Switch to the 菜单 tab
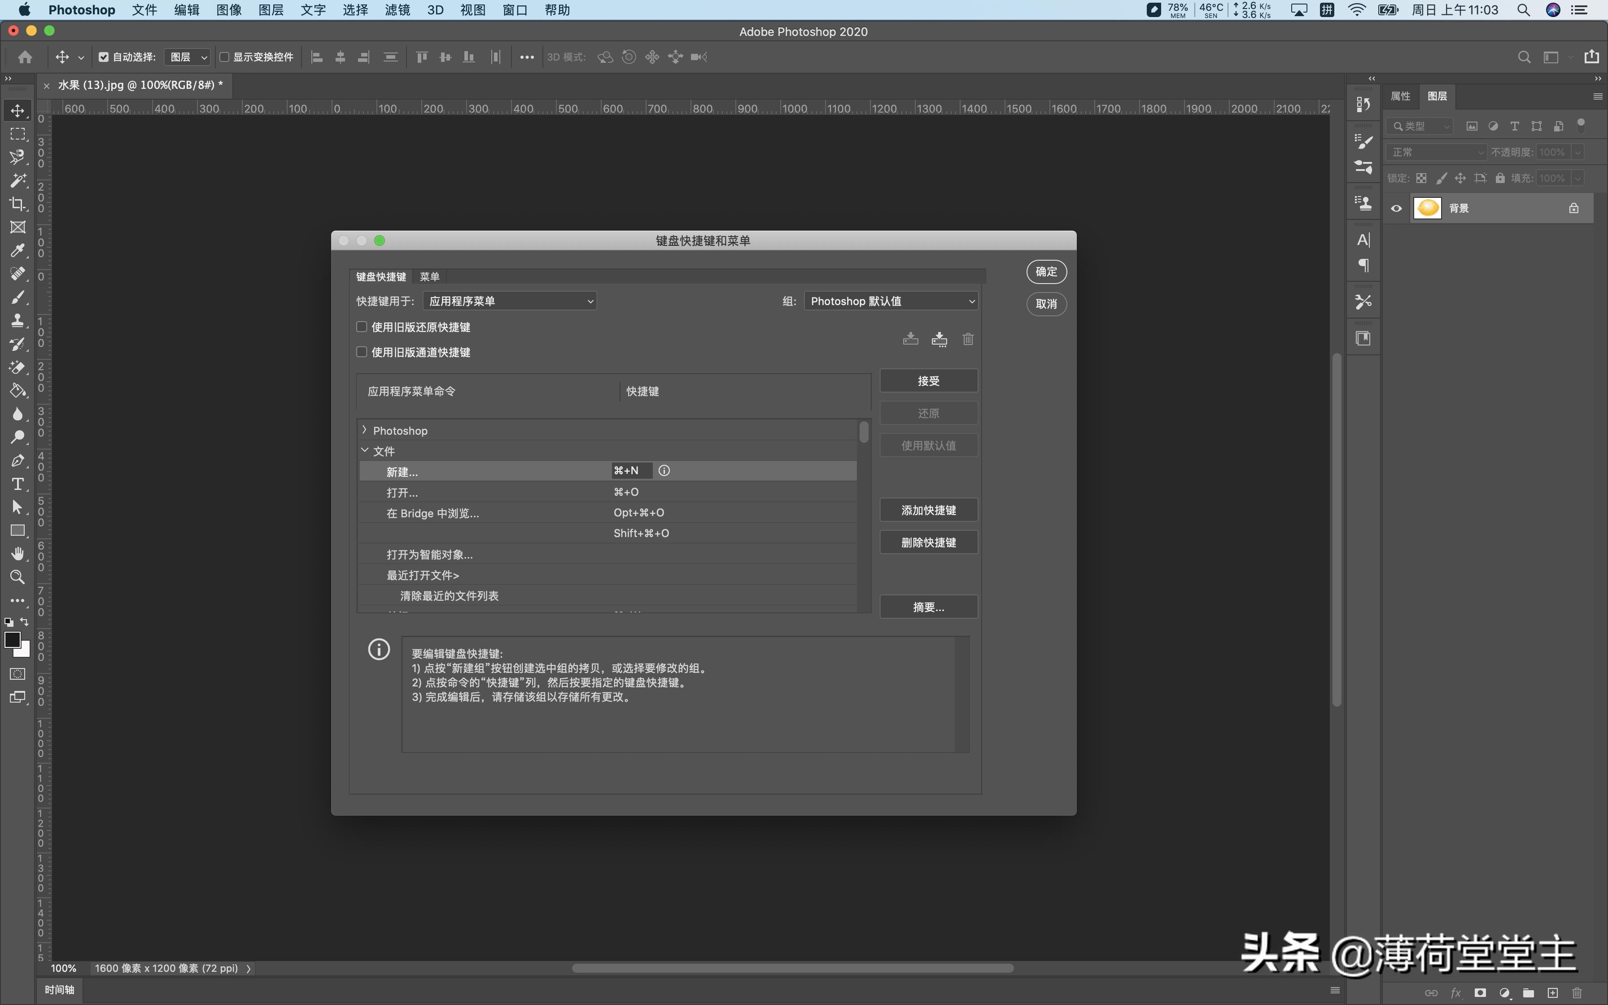Screen dimensions: 1608x1005 coord(429,276)
